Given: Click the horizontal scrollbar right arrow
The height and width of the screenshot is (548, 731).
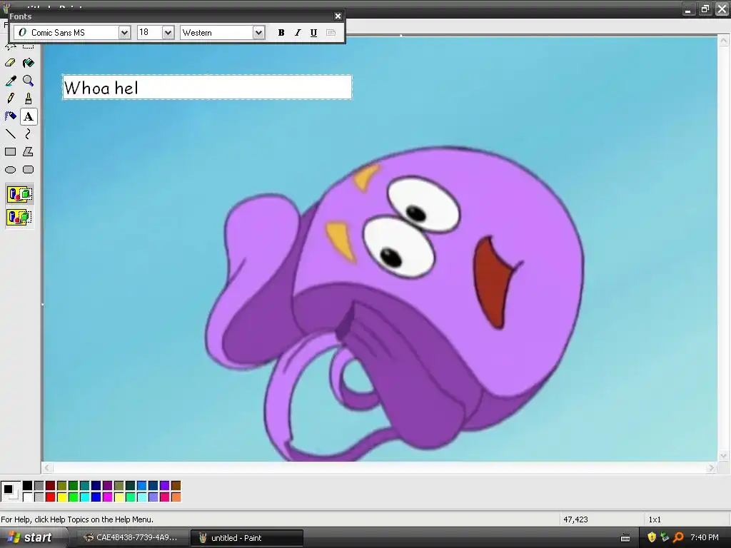Looking at the screenshot, I should coord(711,467).
